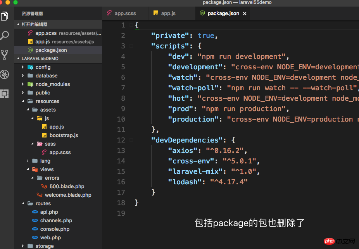Click line number 19 in the gutter
359x249 pixels.
[x=121, y=213]
